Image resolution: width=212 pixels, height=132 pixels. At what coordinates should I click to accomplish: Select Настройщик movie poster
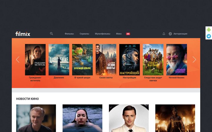click(129, 60)
